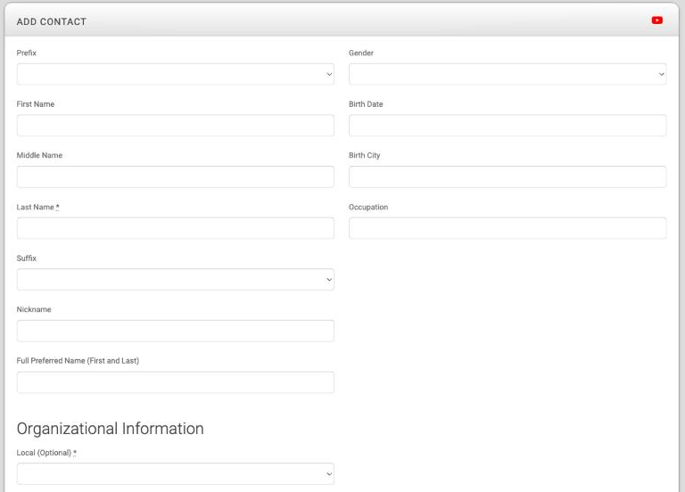685x492 pixels.
Task: Click the First Name input field
Action: point(175,126)
